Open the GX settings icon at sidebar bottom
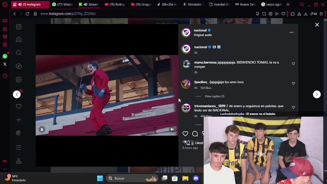Viewport: 327px width, 184px height. (x=5, y=161)
